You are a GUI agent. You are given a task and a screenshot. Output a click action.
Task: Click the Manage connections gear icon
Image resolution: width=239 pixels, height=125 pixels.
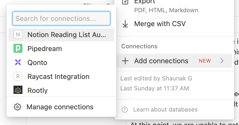(x=17, y=107)
